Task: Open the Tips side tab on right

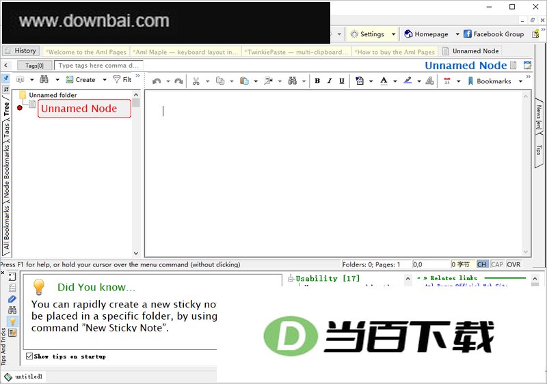Action: [539, 150]
